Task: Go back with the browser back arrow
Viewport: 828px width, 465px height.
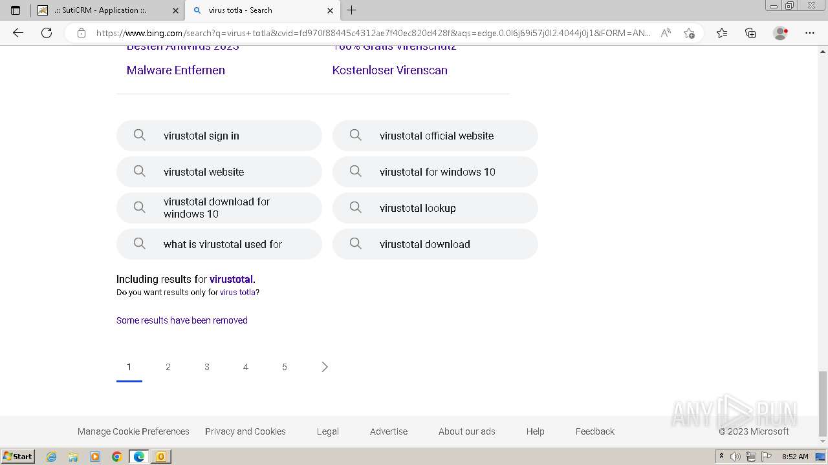Action: 18,33
